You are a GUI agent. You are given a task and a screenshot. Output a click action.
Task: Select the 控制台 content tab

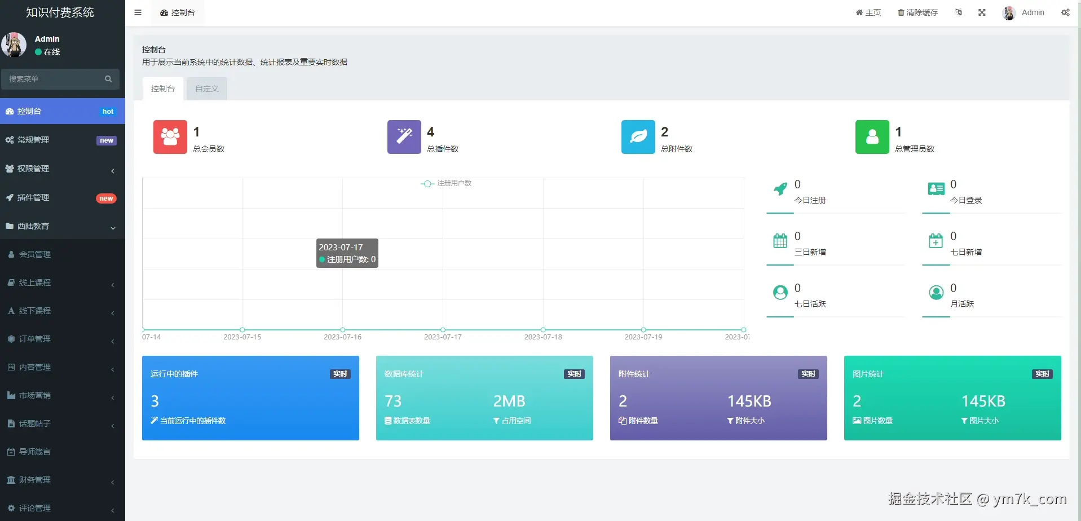point(163,89)
